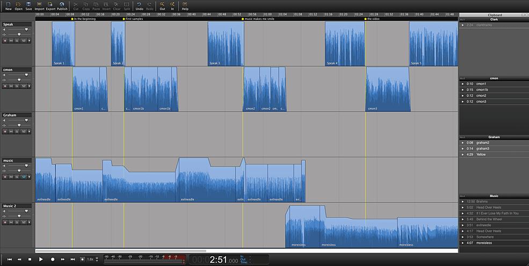Mute the Speak track with M button
Viewport: 529px width, 266px height.
tap(11, 40)
